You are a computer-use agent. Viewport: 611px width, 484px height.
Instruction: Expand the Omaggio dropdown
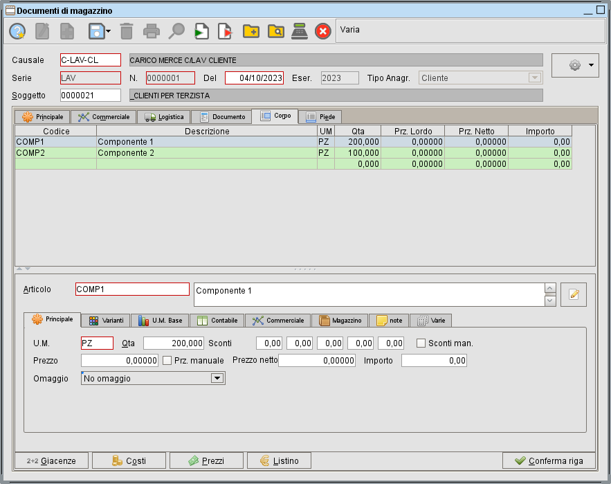[217, 379]
